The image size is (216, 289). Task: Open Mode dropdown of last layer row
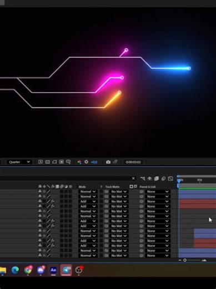click(88, 256)
